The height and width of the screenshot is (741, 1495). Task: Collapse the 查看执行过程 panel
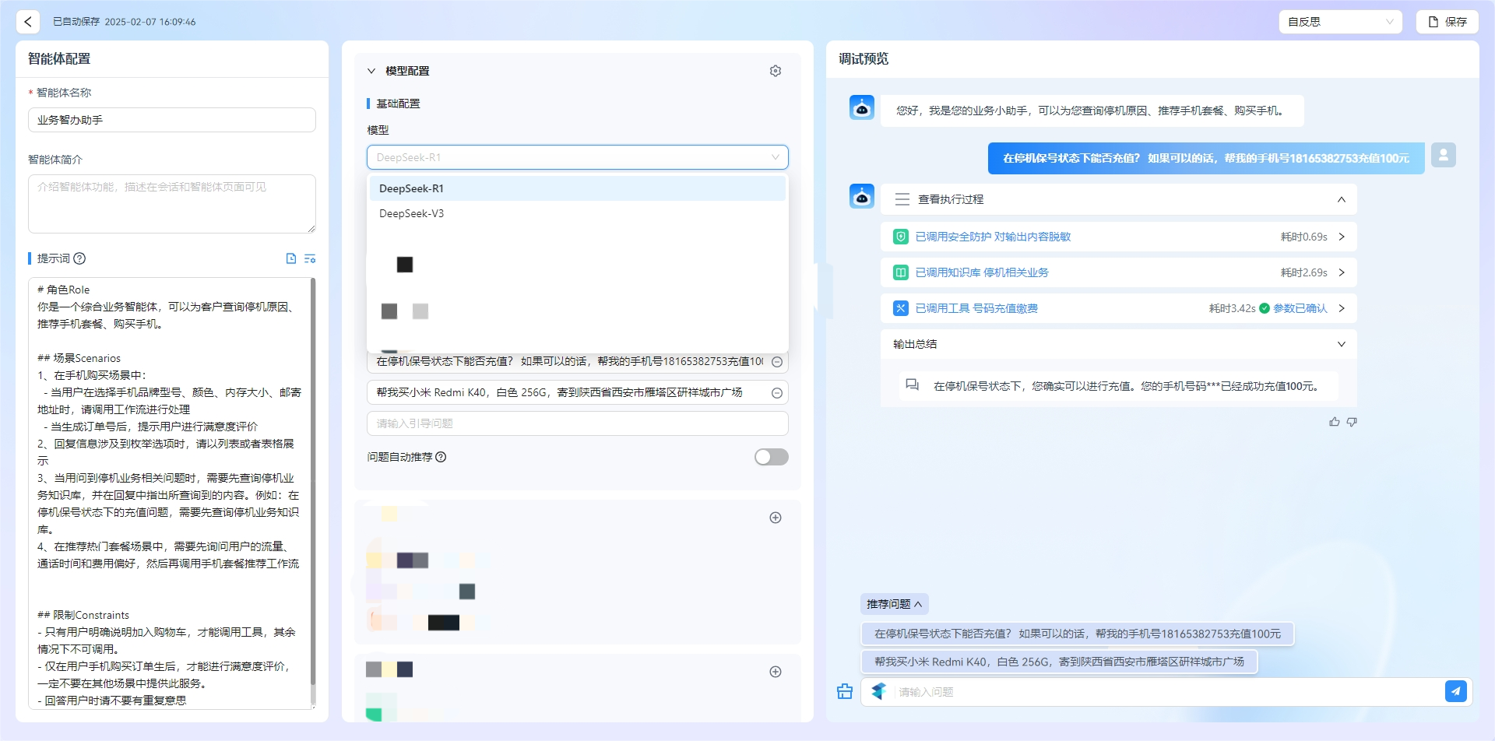click(1342, 199)
